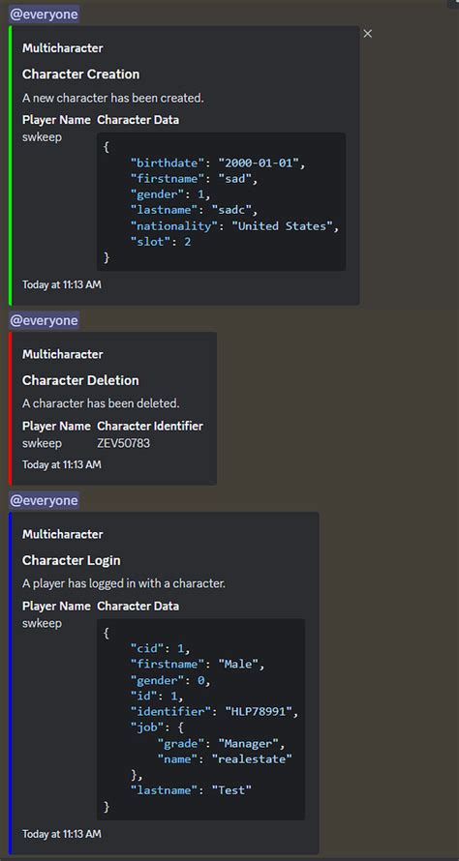Viewport: 459px width, 861px height.
Task: Click the first @everyone mention above Character Creation
Action: point(44,15)
